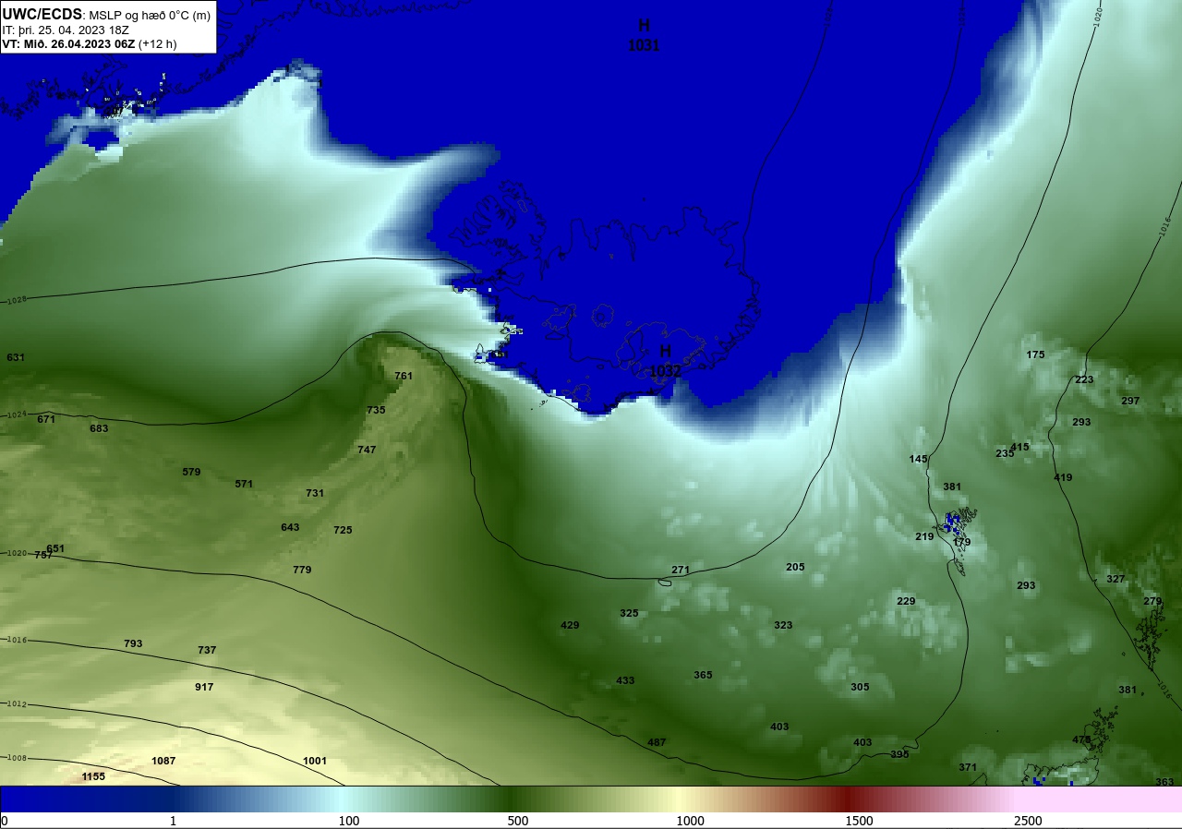Click the 1500 label on the color scale
The width and height of the screenshot is (1182, 829).
[859, 821]
